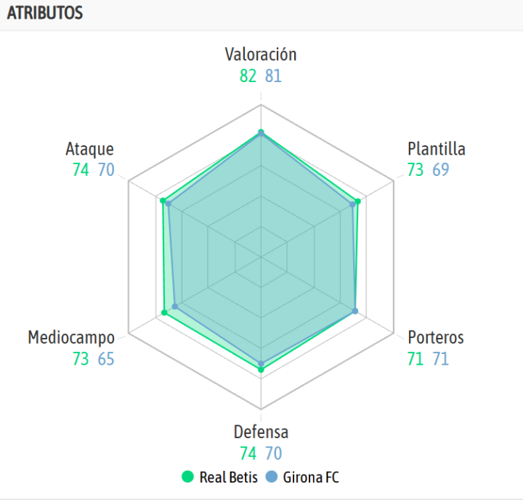Click green Defensa data point on radar

tap(261, 369)
